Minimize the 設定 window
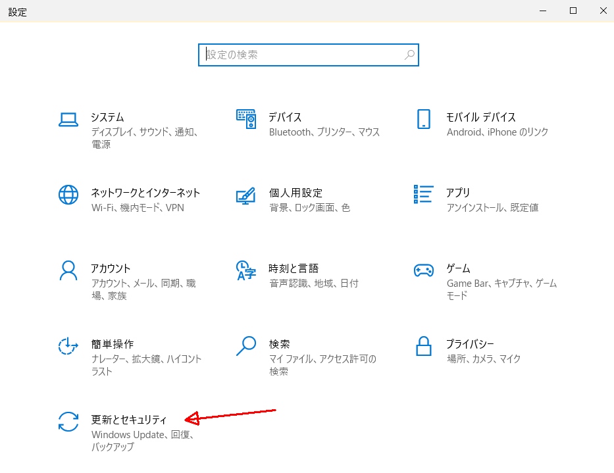The width and height of the screenshot is (614, 473). point(543,11)
